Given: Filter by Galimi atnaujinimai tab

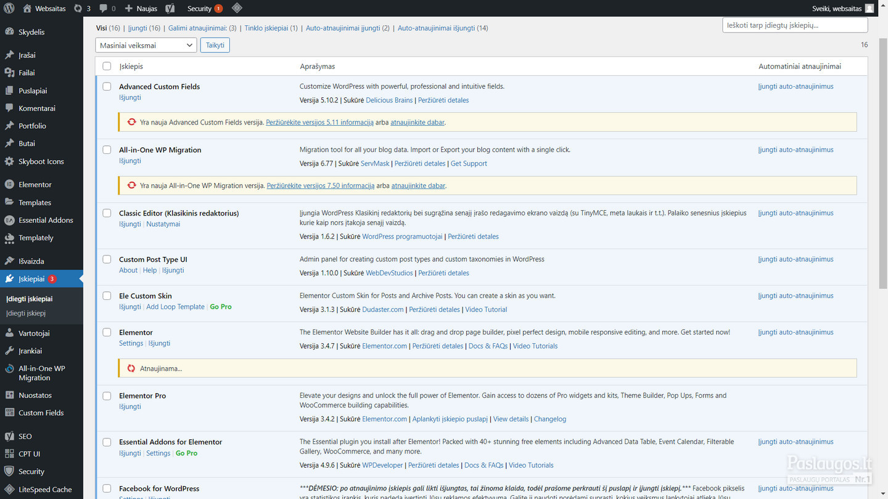Looking at the screenshot, I should 202,28.
